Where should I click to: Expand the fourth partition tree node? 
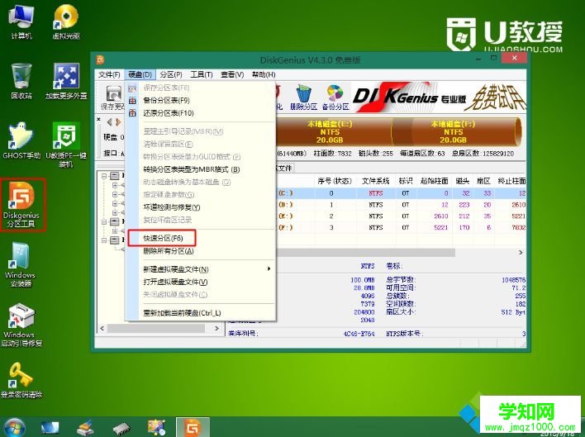[115, 212]
